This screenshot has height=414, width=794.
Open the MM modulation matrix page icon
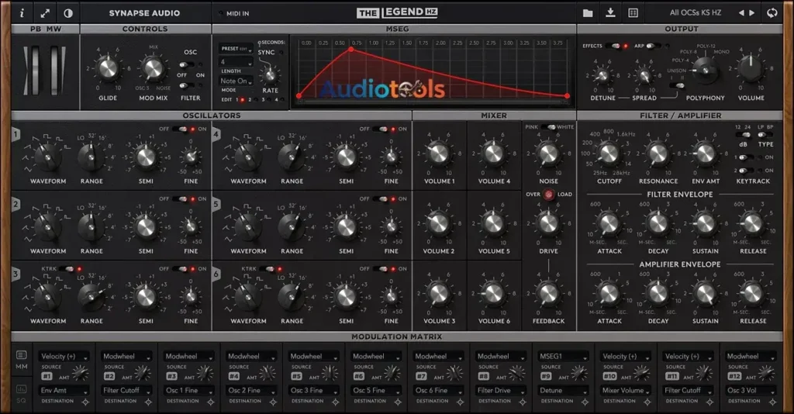(x=21, y=355)
